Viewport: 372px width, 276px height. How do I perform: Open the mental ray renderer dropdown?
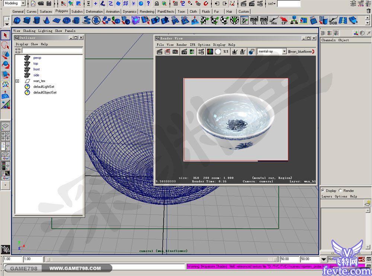(284, 52)
